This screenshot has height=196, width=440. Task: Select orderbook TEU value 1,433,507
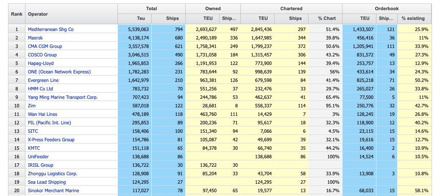pos(359,29)
